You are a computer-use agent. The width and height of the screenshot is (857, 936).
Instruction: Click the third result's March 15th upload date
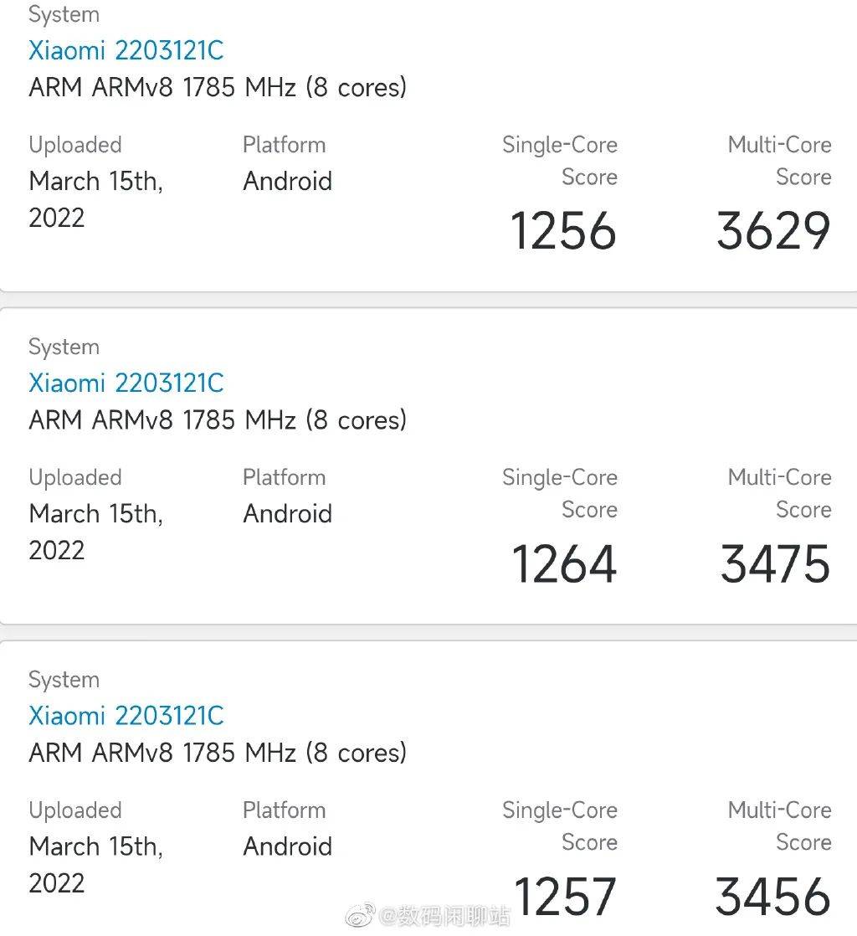point(95,864)
